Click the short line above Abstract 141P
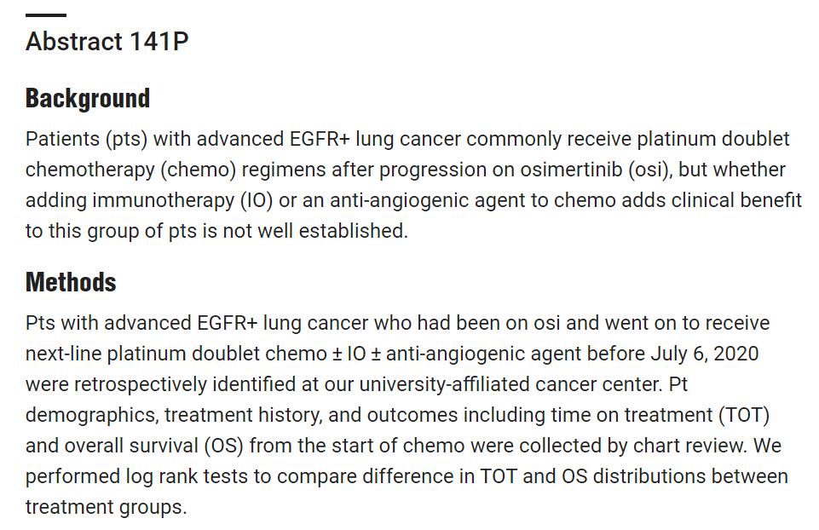The width and height of the screenshot is (819, 530). (46, 15)
